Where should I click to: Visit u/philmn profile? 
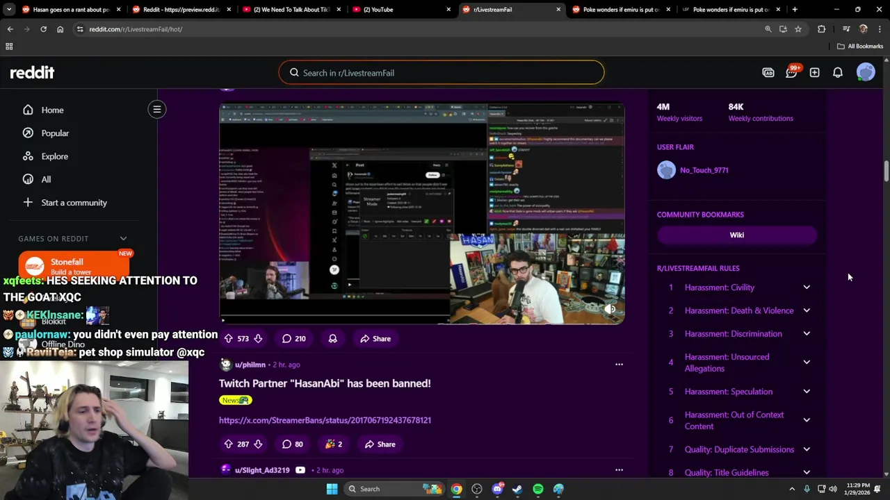pos(250,364)
